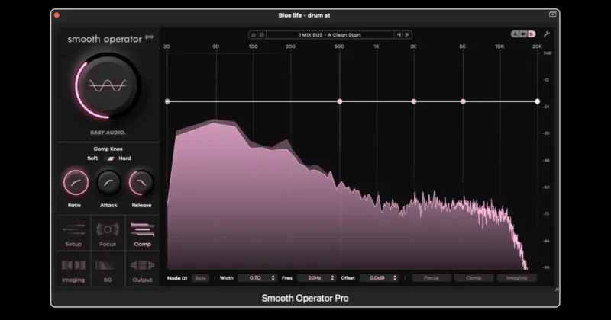
Task: Click the Ratio knob
Action: pos(76,182)
